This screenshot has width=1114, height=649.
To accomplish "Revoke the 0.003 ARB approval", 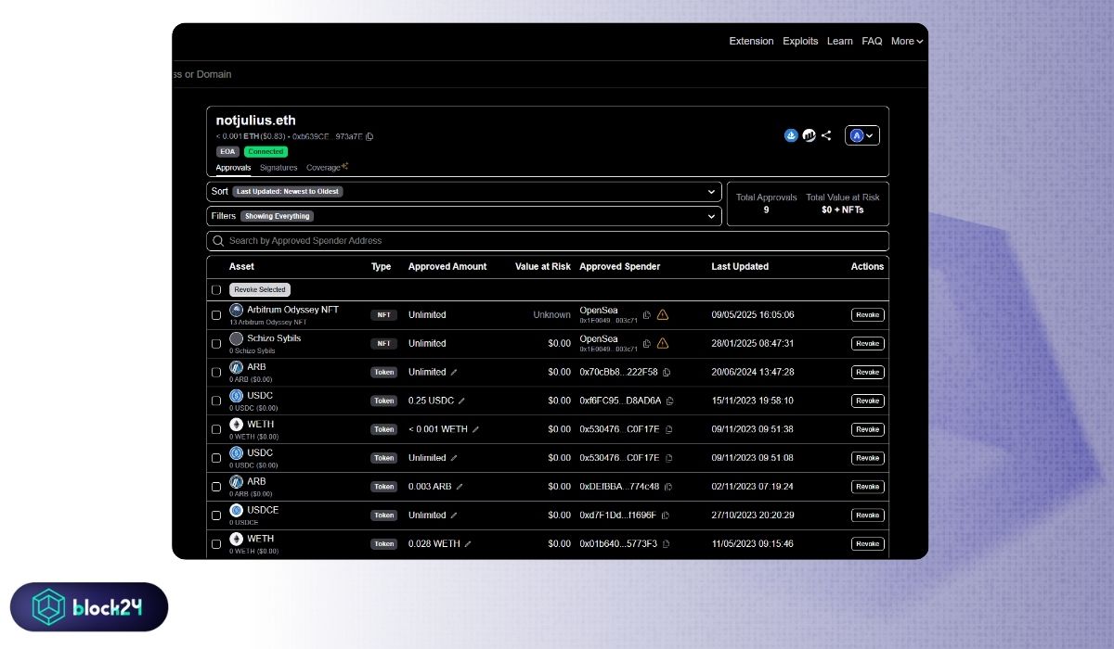I will 868,487.
